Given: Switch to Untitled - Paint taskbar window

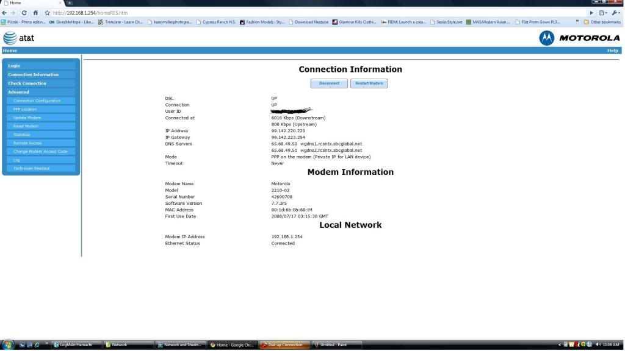Looking at the screenshot, I should (x=336, y=345).
